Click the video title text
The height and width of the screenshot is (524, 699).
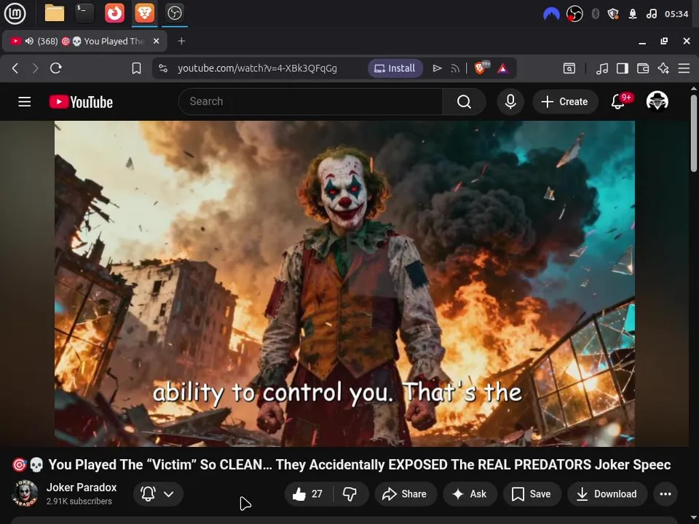pyautogui.click(x=341, y=465)
